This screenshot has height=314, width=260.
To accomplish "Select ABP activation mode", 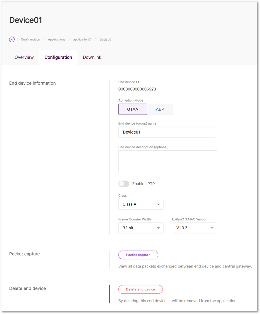I will coord(160,109).
